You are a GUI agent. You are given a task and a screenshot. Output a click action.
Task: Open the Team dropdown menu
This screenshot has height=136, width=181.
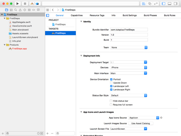[129, 47]
